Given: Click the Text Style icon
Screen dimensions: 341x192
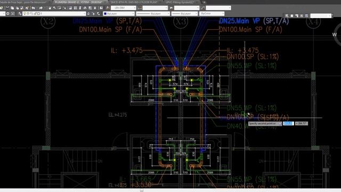Looking at the screenshot, I should (x=108, y=8).
